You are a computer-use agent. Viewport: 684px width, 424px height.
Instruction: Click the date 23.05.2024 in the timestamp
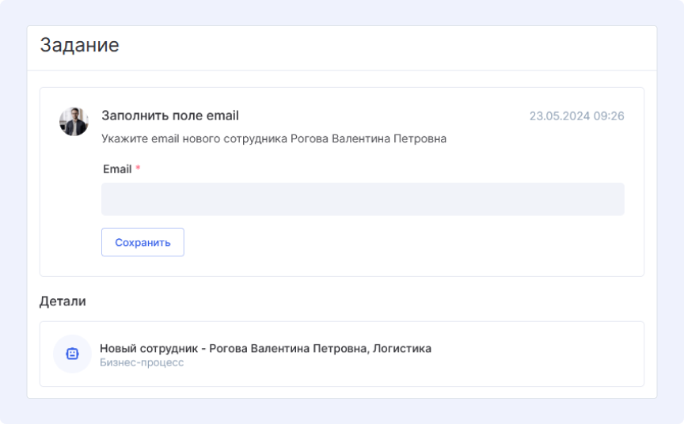click(559, 116)
